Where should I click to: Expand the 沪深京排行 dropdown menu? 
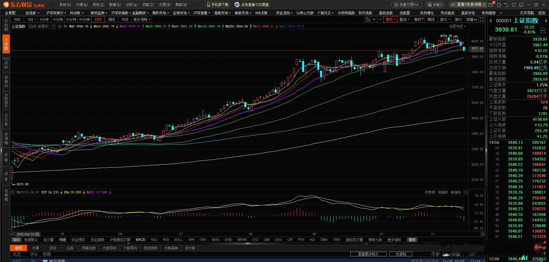coord(56,13)
